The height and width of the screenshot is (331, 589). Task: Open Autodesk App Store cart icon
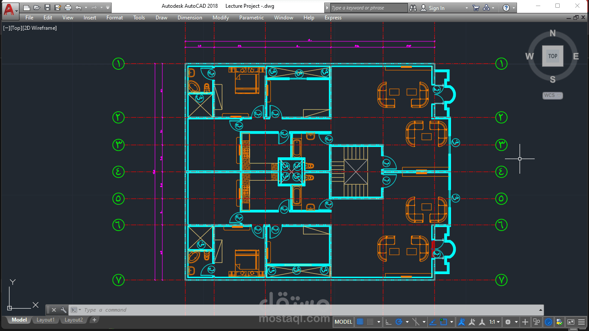[476, 8]
